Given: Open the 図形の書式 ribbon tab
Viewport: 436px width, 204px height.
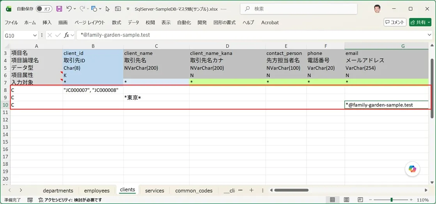Looking at the screenshot, I should pyautogui.click(x=224, y=23).
